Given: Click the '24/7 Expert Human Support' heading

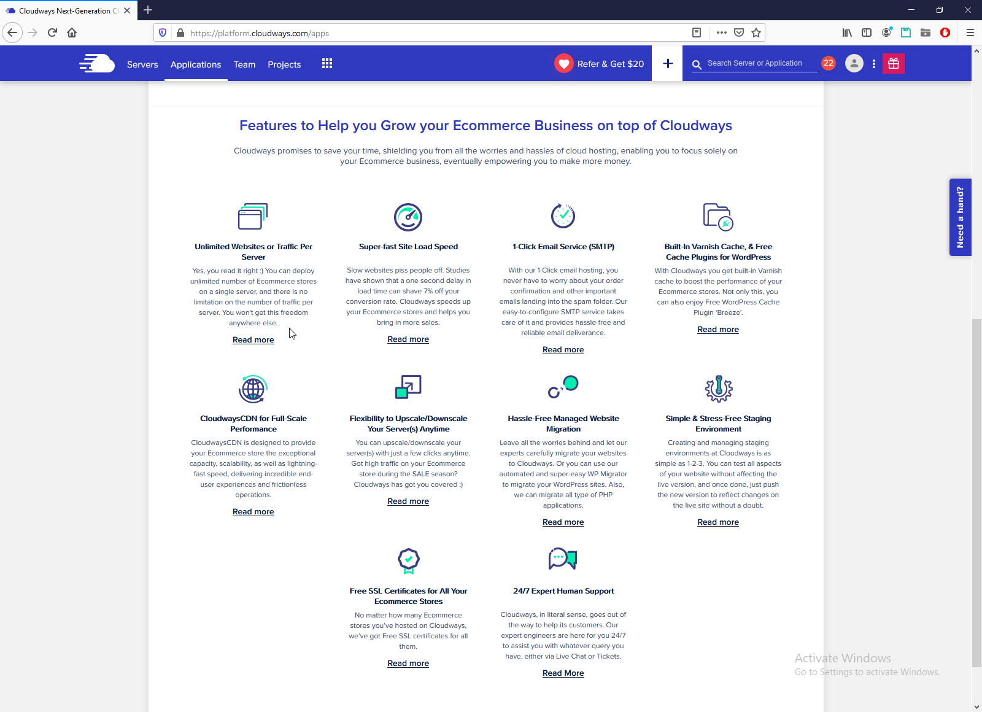Looking at the screenshot, I should (563, 591).
